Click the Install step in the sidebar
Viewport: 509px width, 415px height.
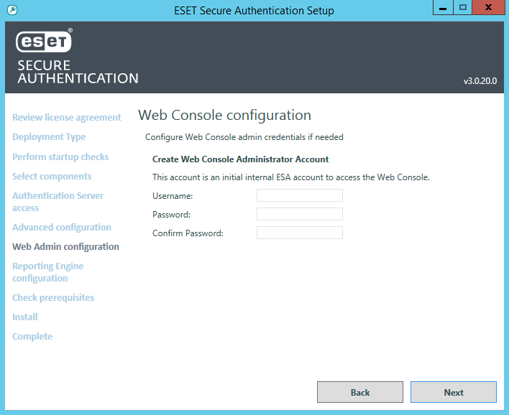[25, 317]
